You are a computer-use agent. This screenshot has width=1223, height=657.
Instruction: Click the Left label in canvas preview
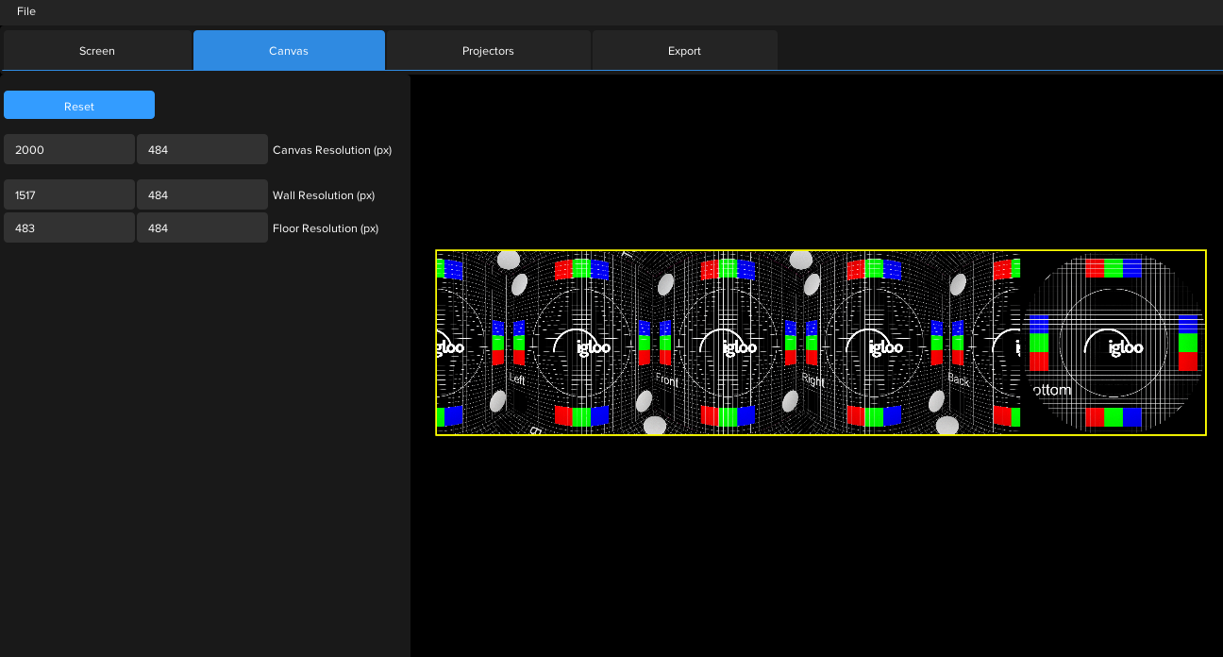point(517,379)
